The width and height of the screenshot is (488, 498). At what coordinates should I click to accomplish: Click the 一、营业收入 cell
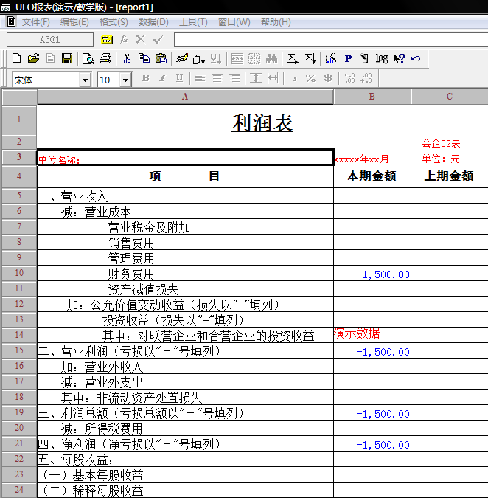185,196
